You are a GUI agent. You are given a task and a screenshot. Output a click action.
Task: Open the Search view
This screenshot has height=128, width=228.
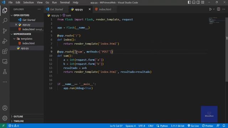point(5,21)
